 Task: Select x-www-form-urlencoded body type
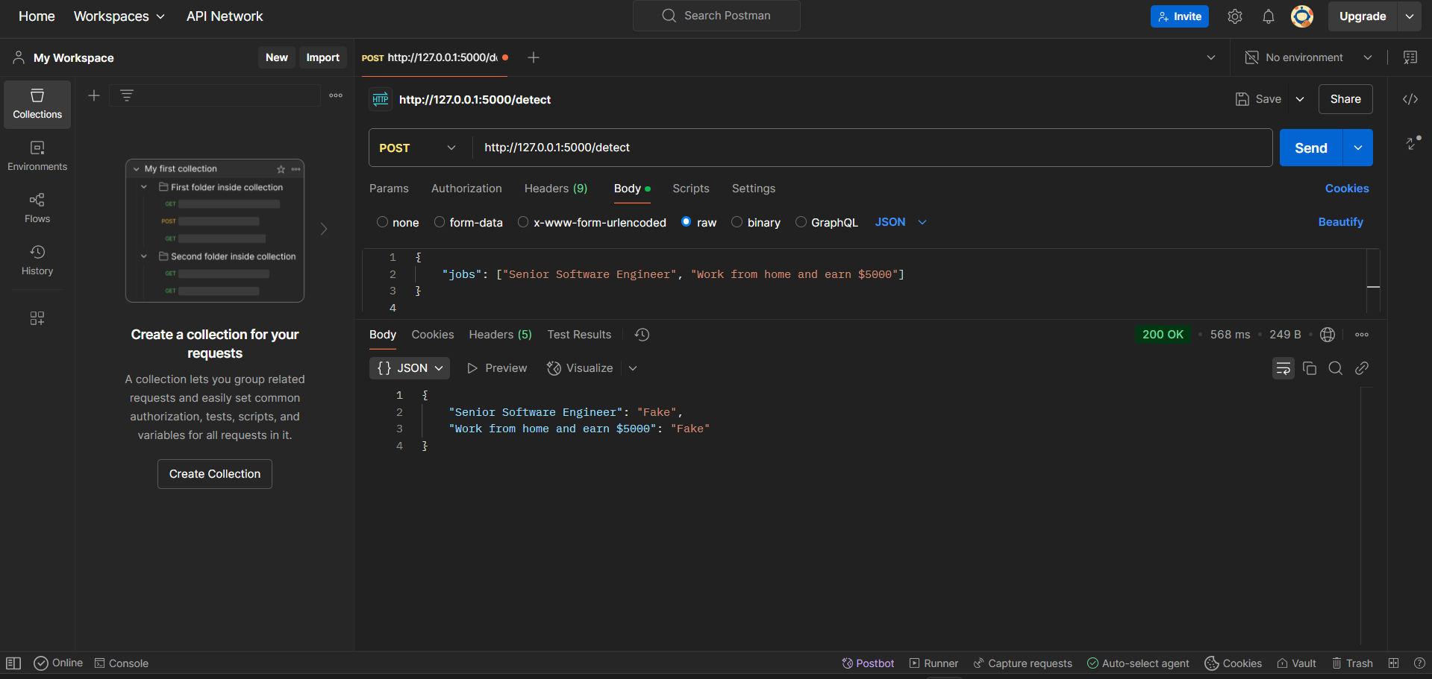(x=523, y=222)
